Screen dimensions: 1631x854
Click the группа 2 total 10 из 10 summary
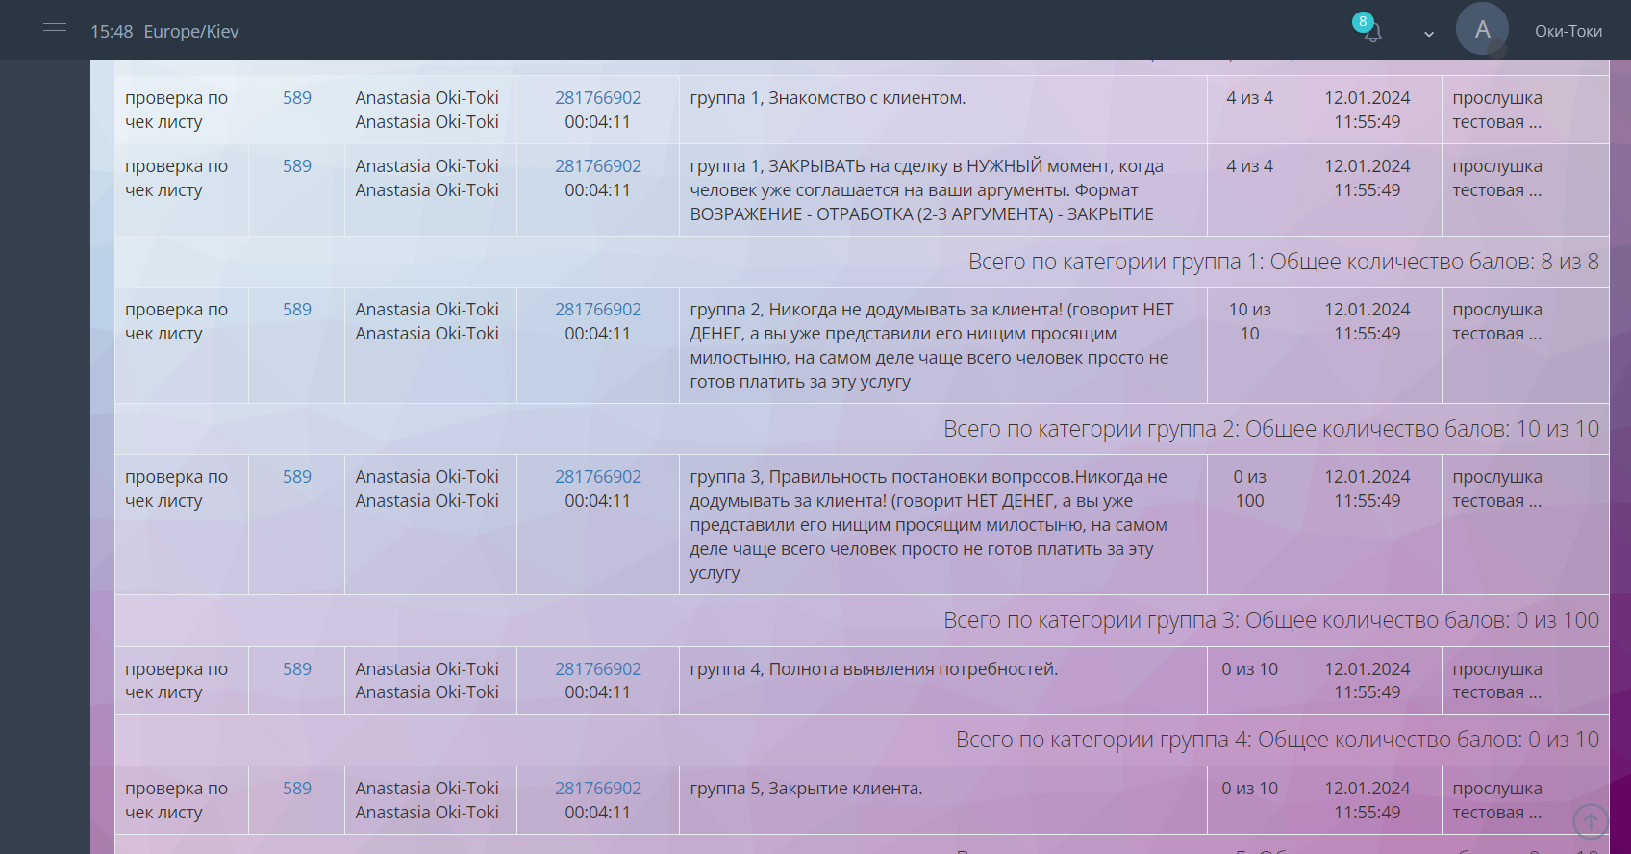point(1271,429)
